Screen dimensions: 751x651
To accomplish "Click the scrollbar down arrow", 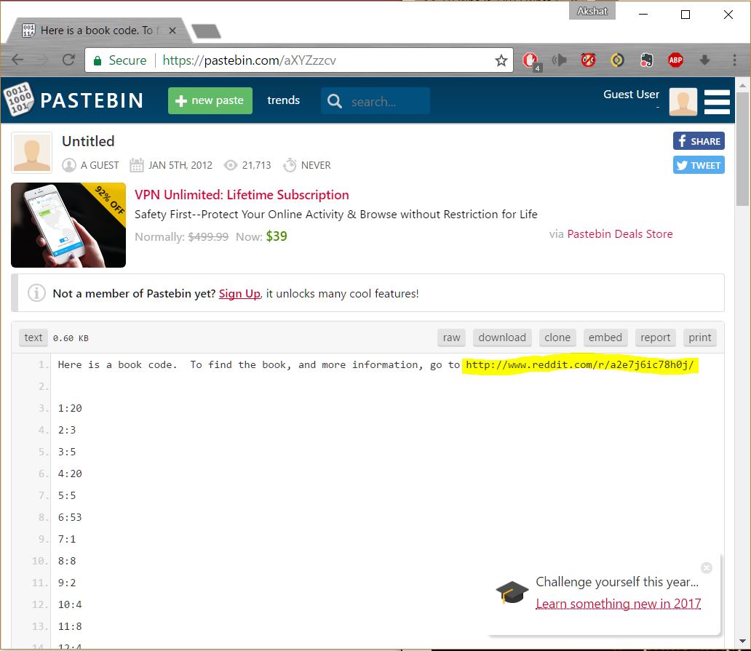I will (x=742, y=641).
